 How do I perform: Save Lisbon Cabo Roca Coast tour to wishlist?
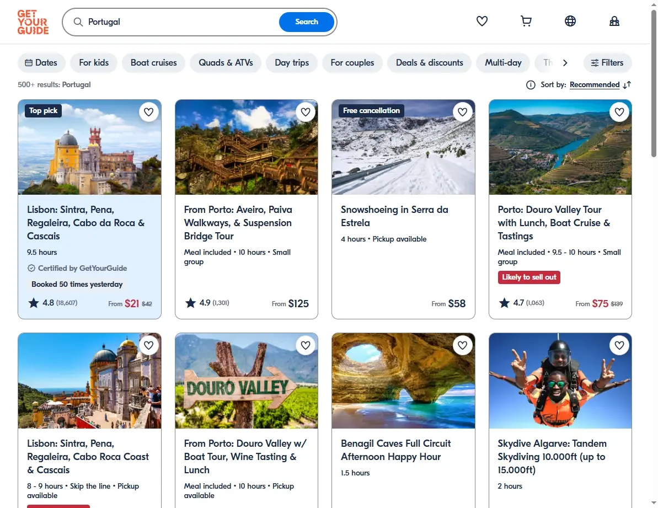pyautogui.click(x=148, y=345)
